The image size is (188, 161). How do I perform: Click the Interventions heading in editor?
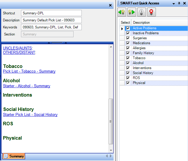[18, 95]
